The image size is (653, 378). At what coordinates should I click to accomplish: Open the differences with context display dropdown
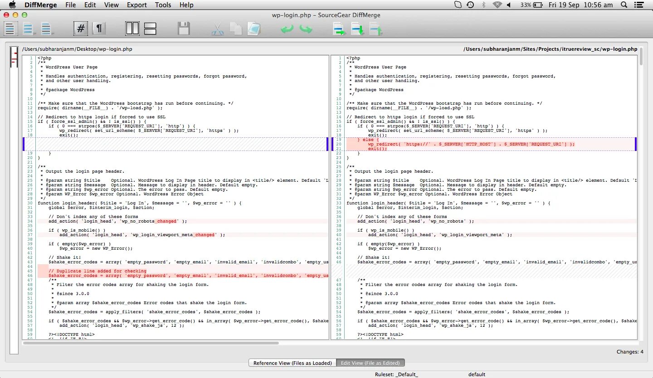[x=47, y=29]
